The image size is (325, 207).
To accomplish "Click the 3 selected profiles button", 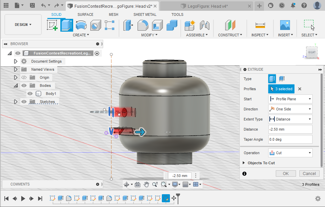I will [281, 89].
